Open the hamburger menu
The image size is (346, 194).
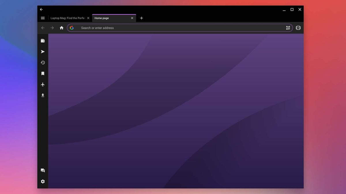43,18
